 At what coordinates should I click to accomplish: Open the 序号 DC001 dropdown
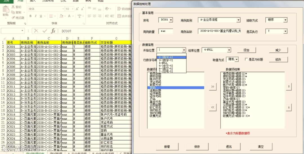[171, 20]
